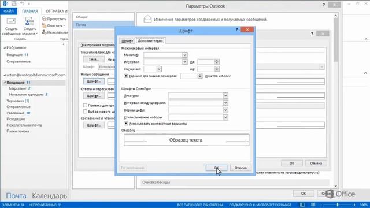The image size is (370, 208).
Task: Toggle the mark comments checkbox
Action: coord(85,105)
